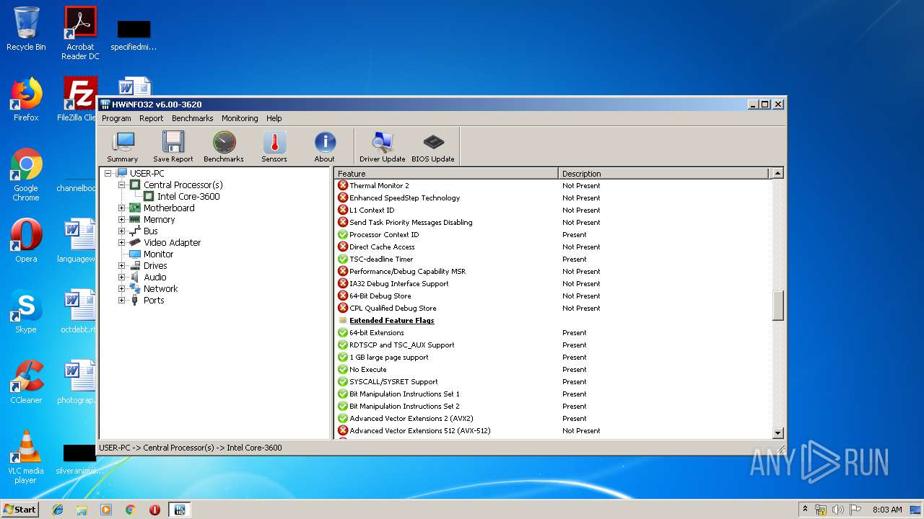The image size is (924, 519).
Task: Click the feature list scrollbar thumb
Action: [777, 306]
